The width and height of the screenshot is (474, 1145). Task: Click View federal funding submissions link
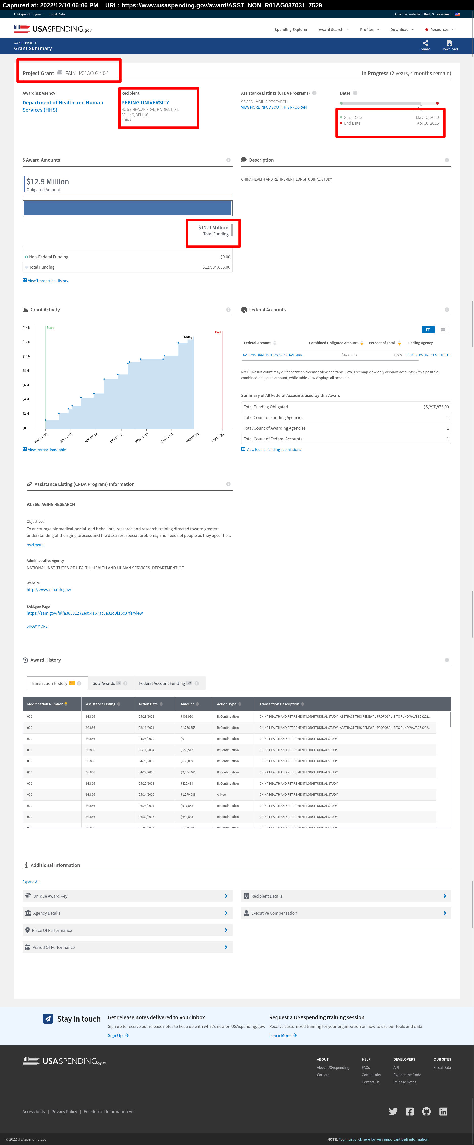coord(271,450)
